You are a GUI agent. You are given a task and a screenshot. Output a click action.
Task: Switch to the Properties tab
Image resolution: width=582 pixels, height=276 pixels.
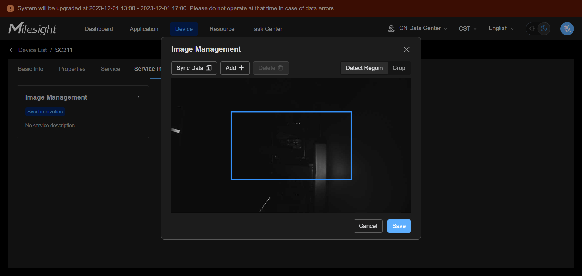coord(72,69)
